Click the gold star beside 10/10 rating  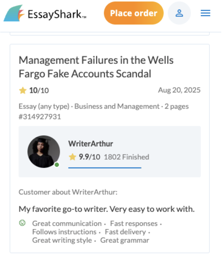pos(23,91)
